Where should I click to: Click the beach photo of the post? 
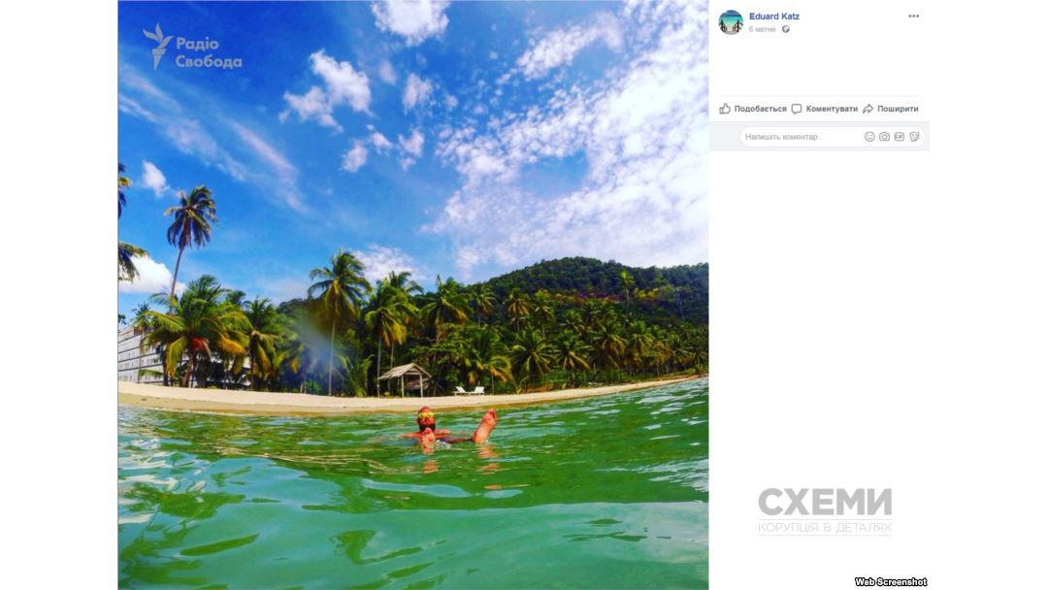[413, 295]
